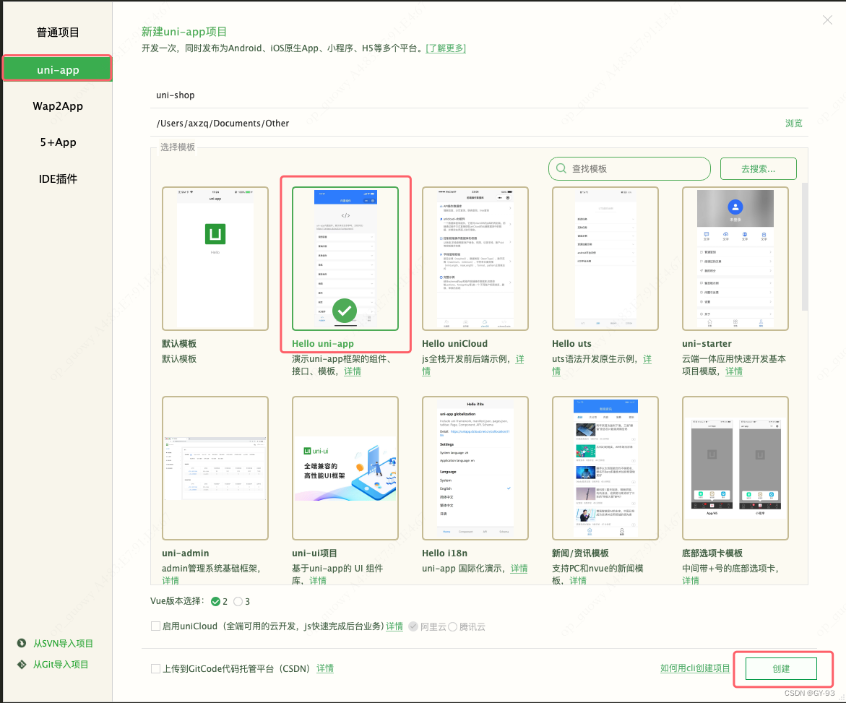The image size is (846, 703).
Task: Select the uni-admin template thumbnail
Action: tap(215, 467)
